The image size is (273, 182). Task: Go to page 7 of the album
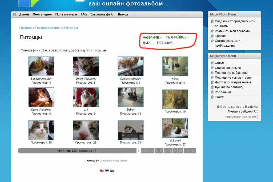166,151
